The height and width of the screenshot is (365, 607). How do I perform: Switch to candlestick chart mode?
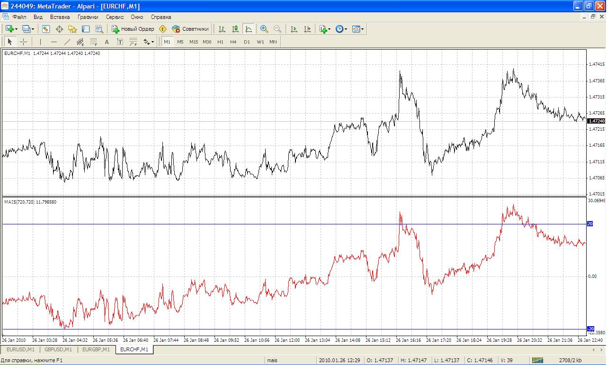[235, 29]
